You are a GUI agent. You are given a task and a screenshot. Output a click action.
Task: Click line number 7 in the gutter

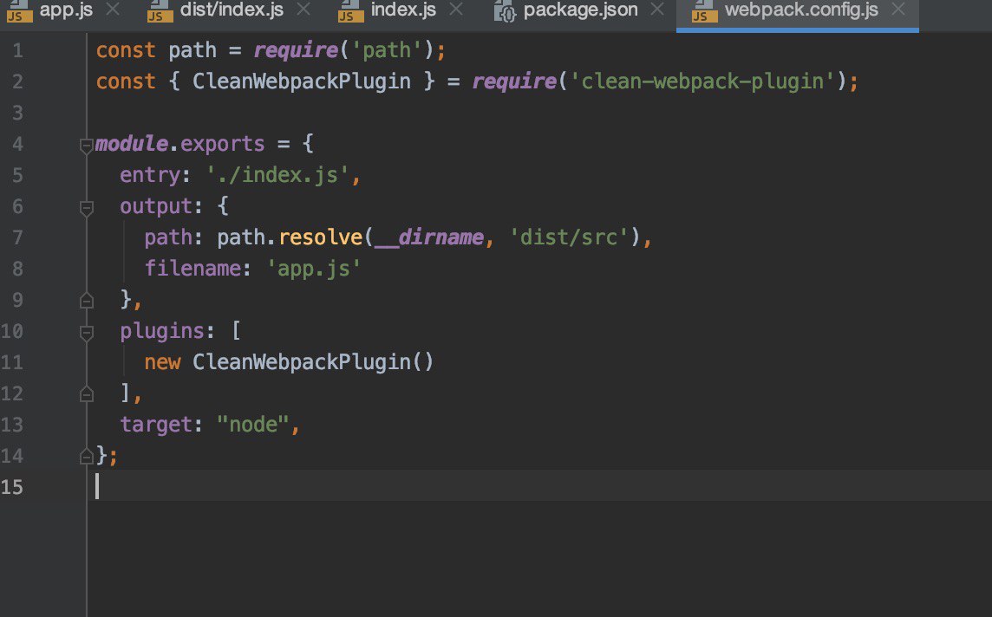click(x=17, y=237)
